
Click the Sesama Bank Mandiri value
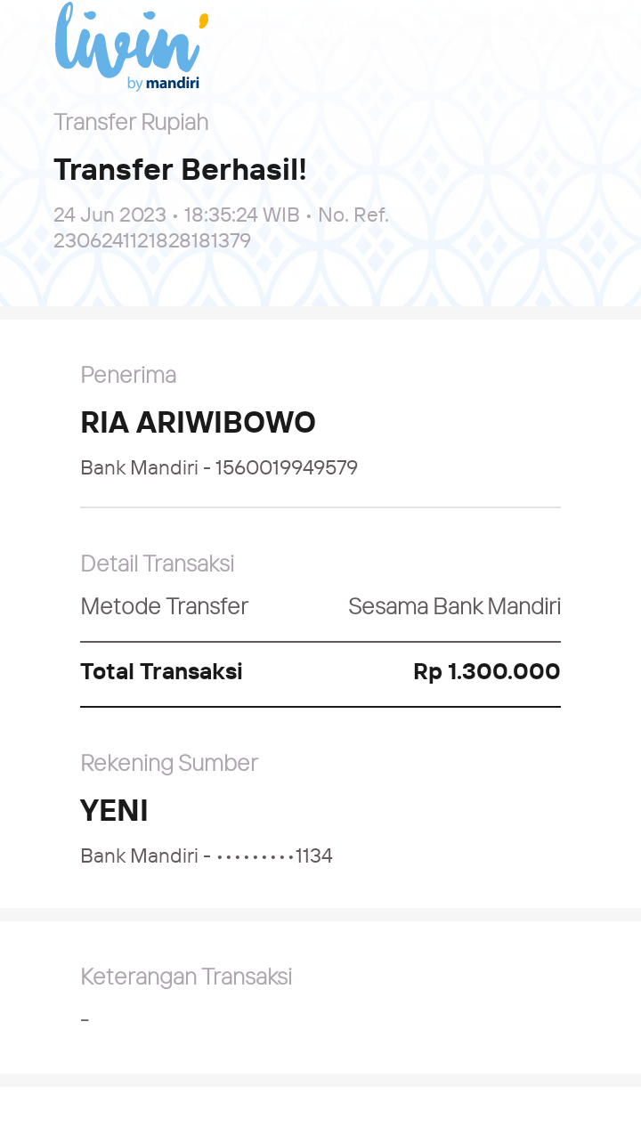coord(454,606)
